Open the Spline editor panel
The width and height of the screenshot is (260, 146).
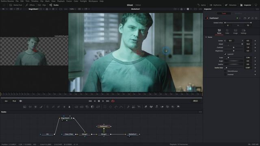coord(201,5)
